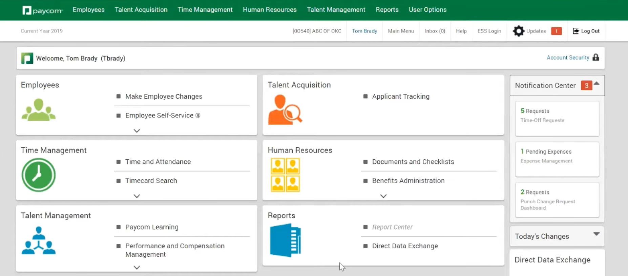This screenshot has height=276, width=628.
Task: Click the green Paycom icon beside Welcome
Action: [x=27, y=58]
